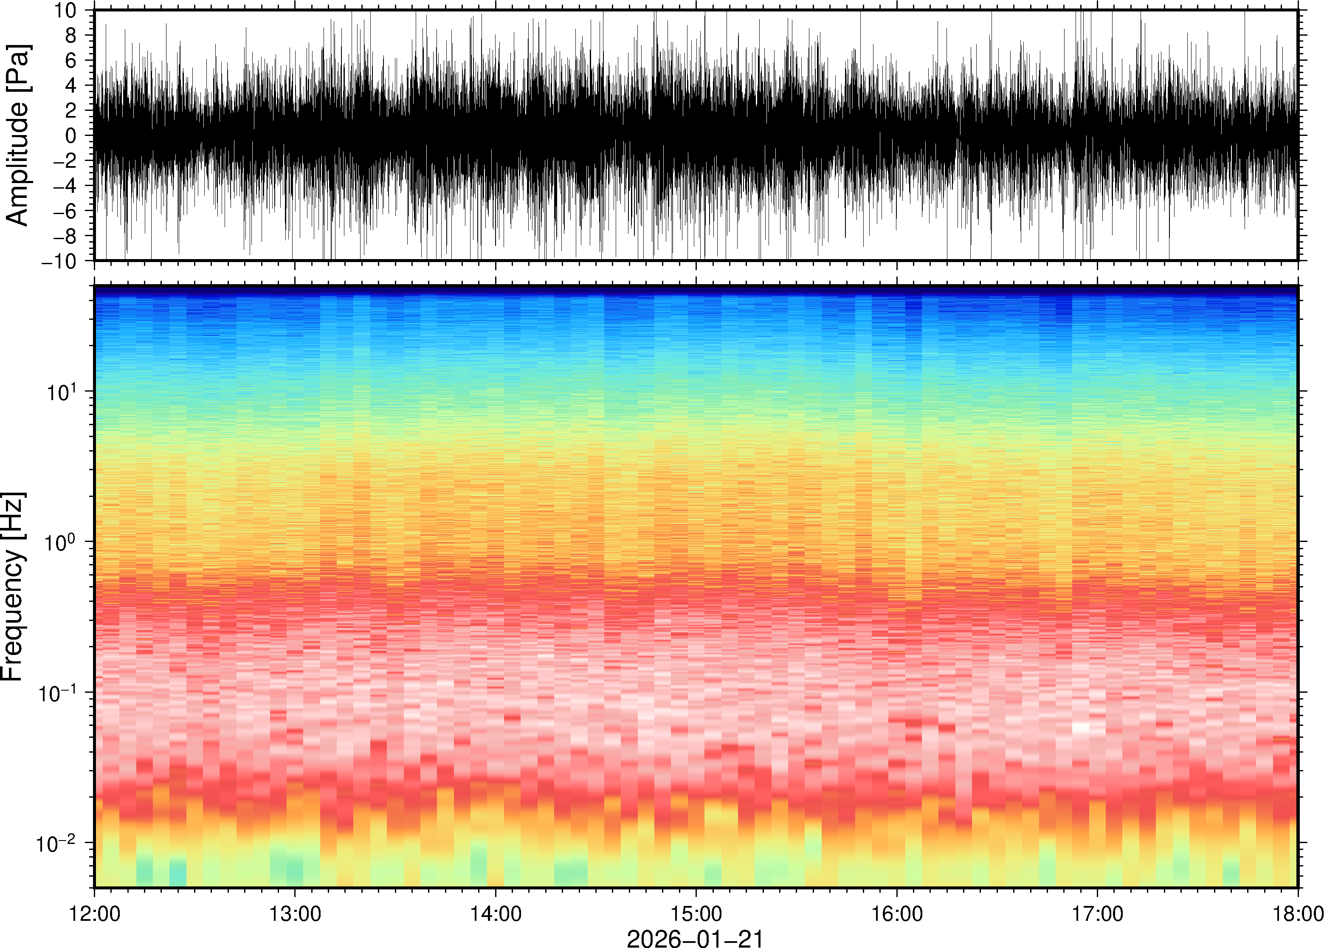Click the 10^1 frequency tick label

[x=61, y=392]
